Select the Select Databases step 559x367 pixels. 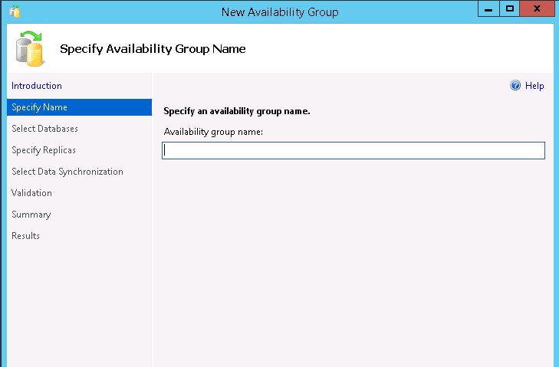(x=44, y=129)
